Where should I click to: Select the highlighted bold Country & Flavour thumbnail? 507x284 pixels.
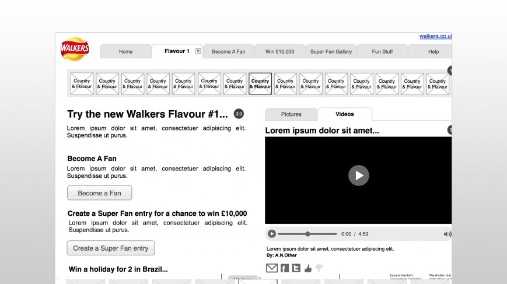260,83
